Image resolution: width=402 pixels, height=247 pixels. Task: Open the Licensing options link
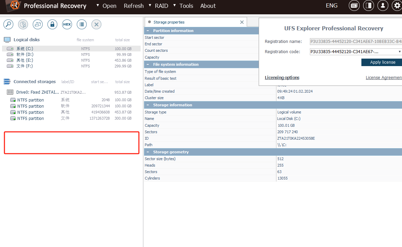coord(282,78)
